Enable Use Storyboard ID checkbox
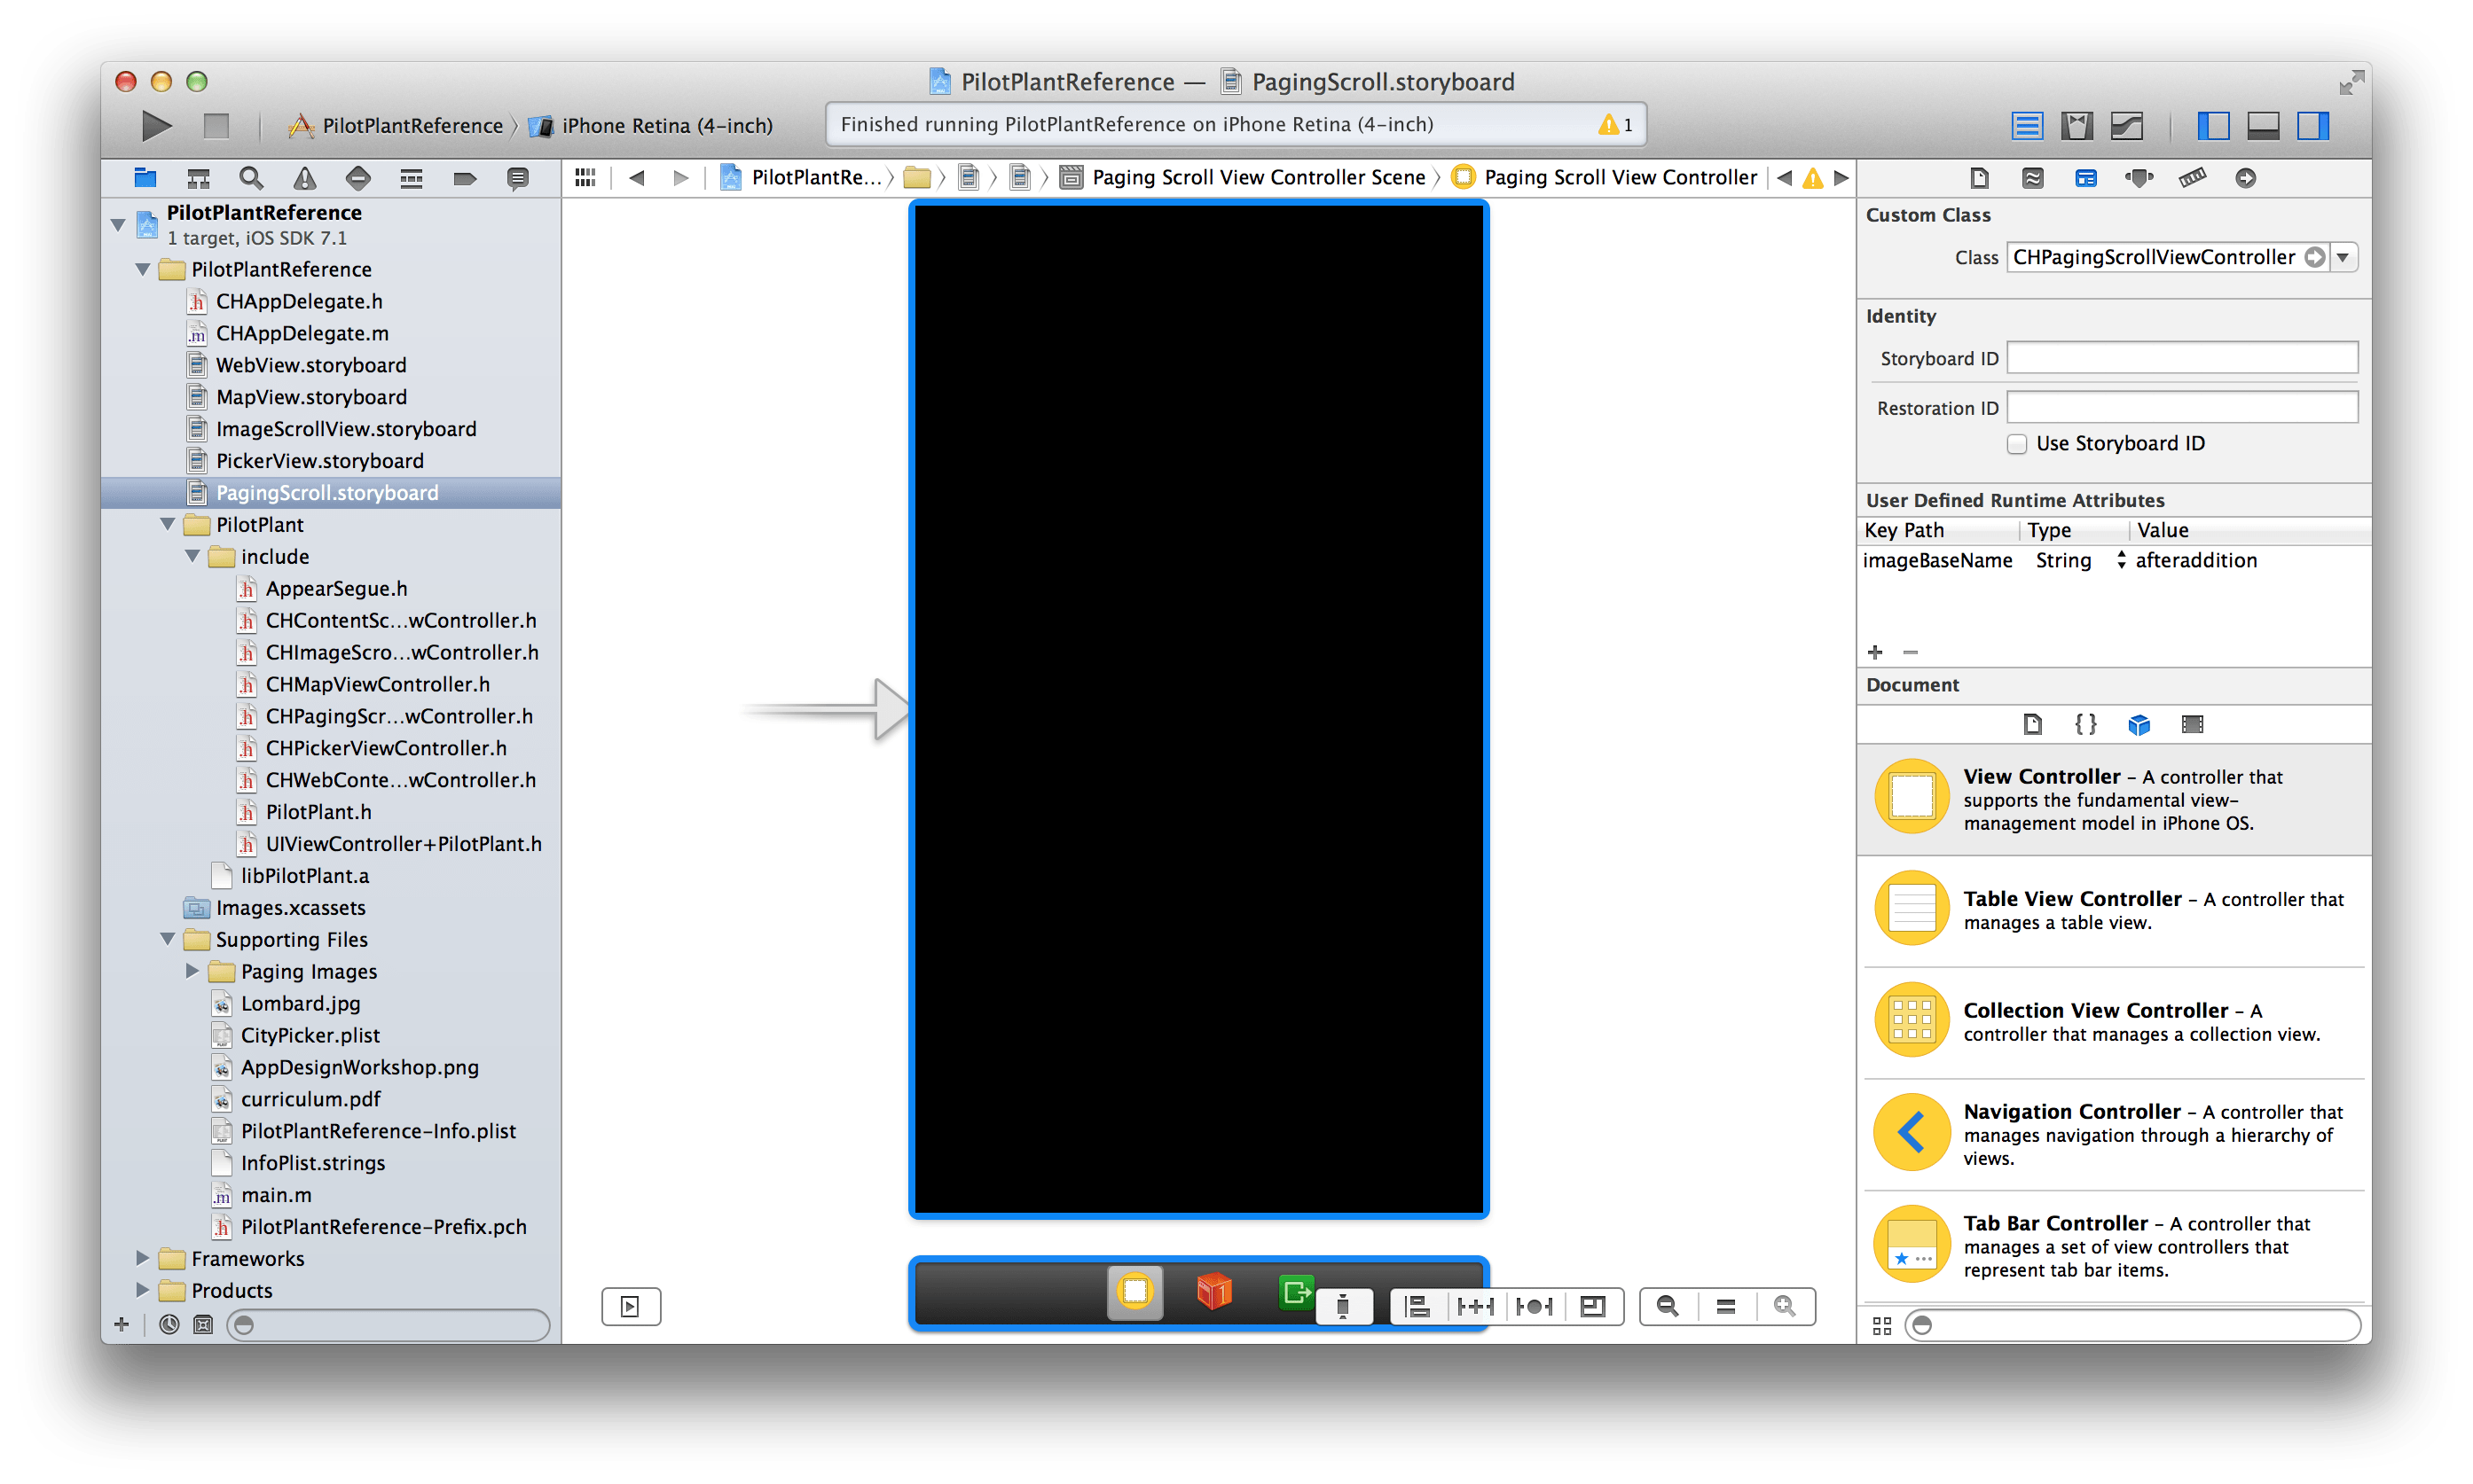Image resolution: width=2473 pixels, height=1484 pixels. click(2017, 444)
